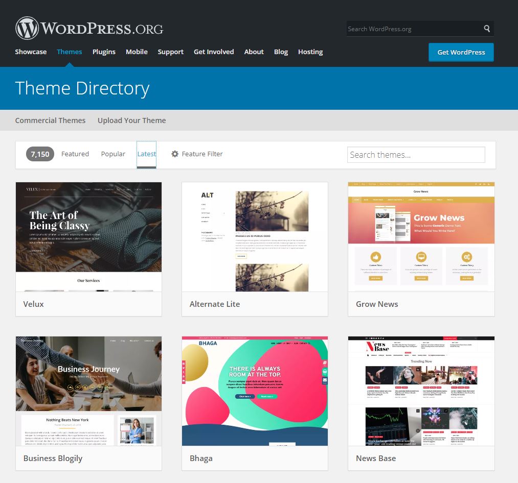Open the Upload Your Theme link
This screenshot has height=483, width=518.
tap(132, 120)
